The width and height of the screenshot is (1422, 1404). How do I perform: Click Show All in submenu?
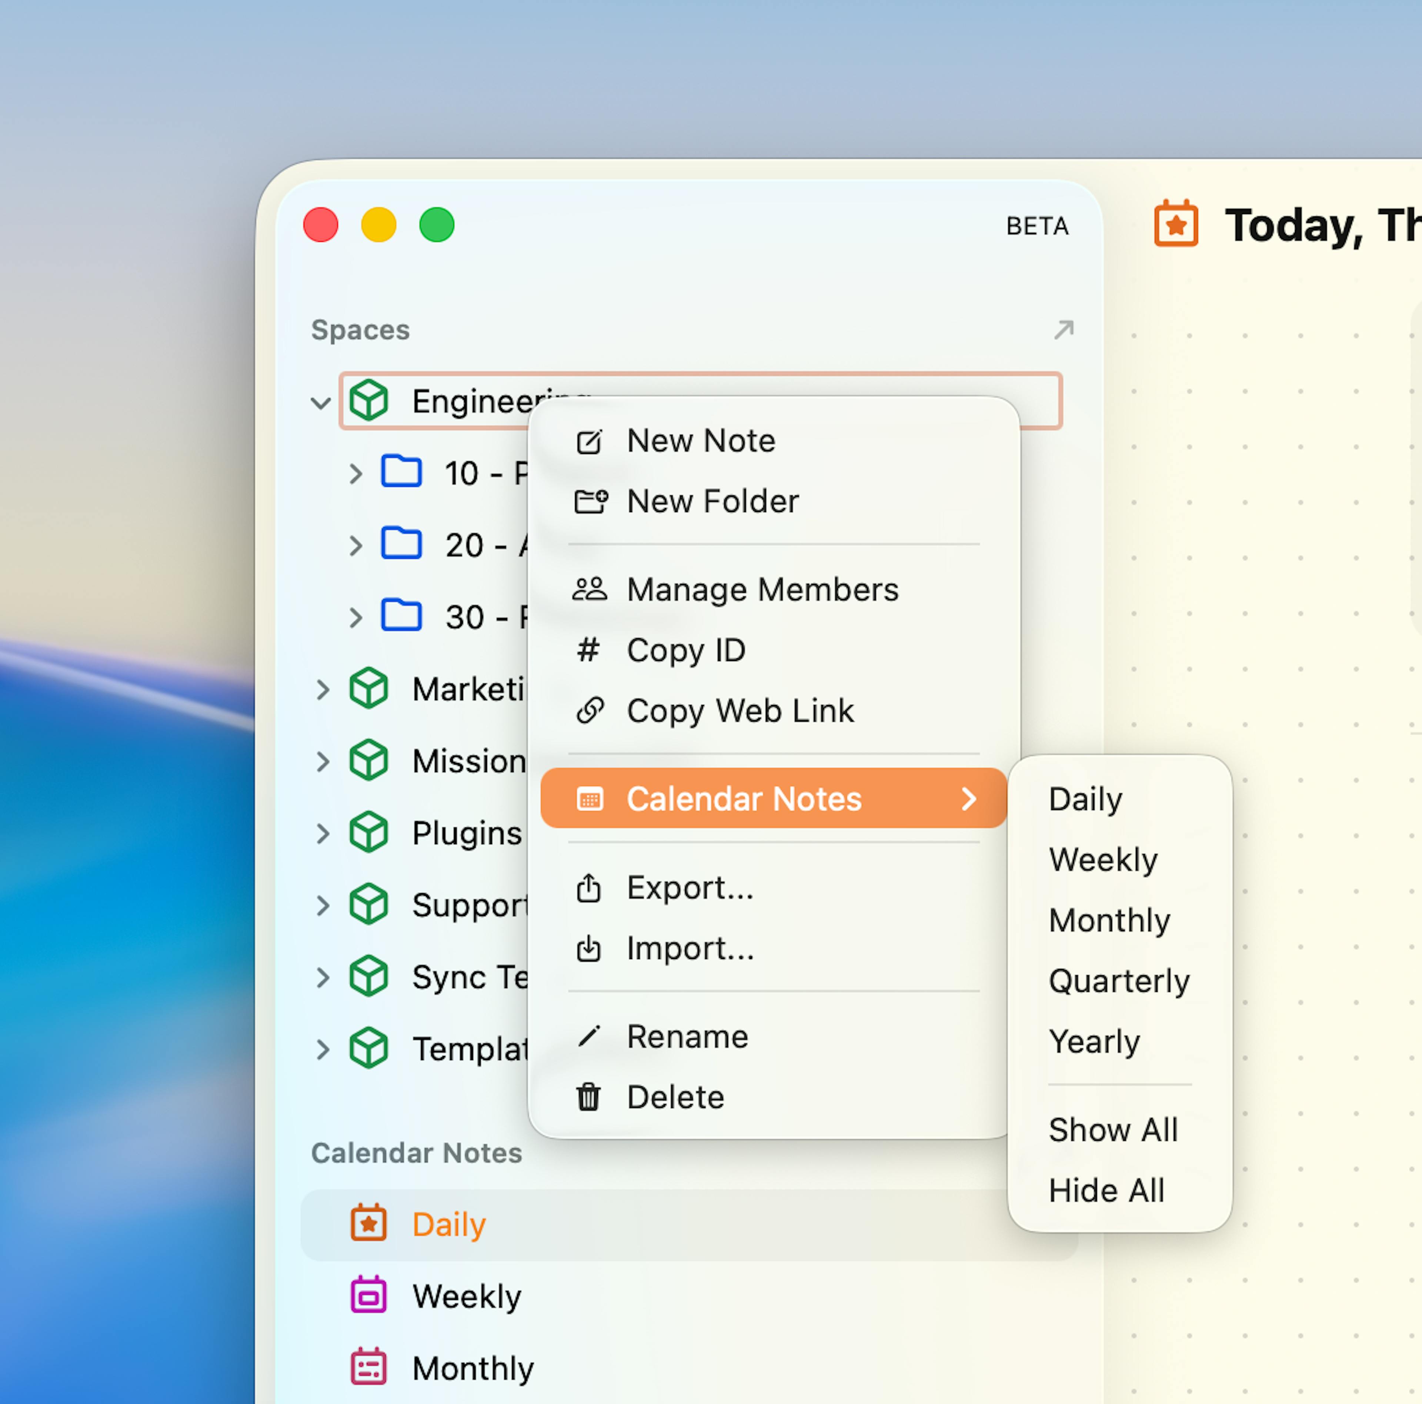pyautogui.click(x=1113, y=1130)
